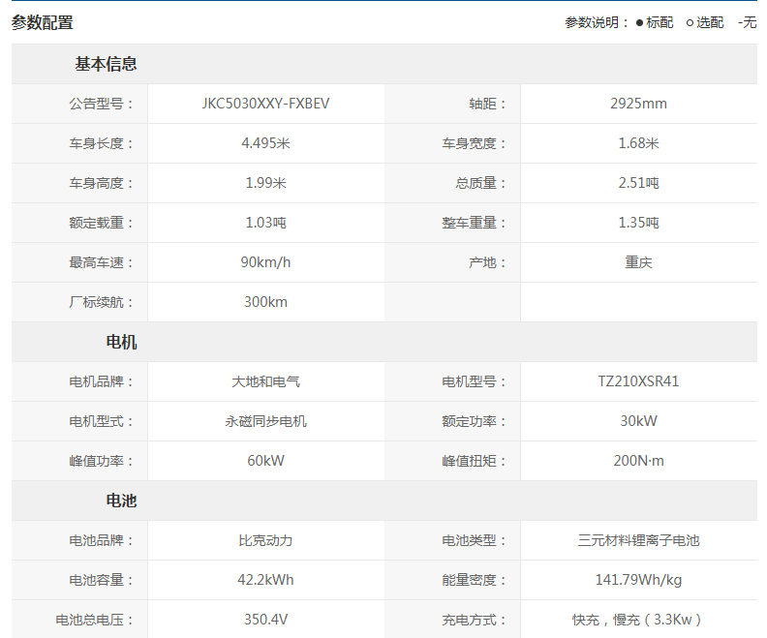Select the top speed value 90km/h
This screenshot has width=767, height=638.
pos(265,262)
